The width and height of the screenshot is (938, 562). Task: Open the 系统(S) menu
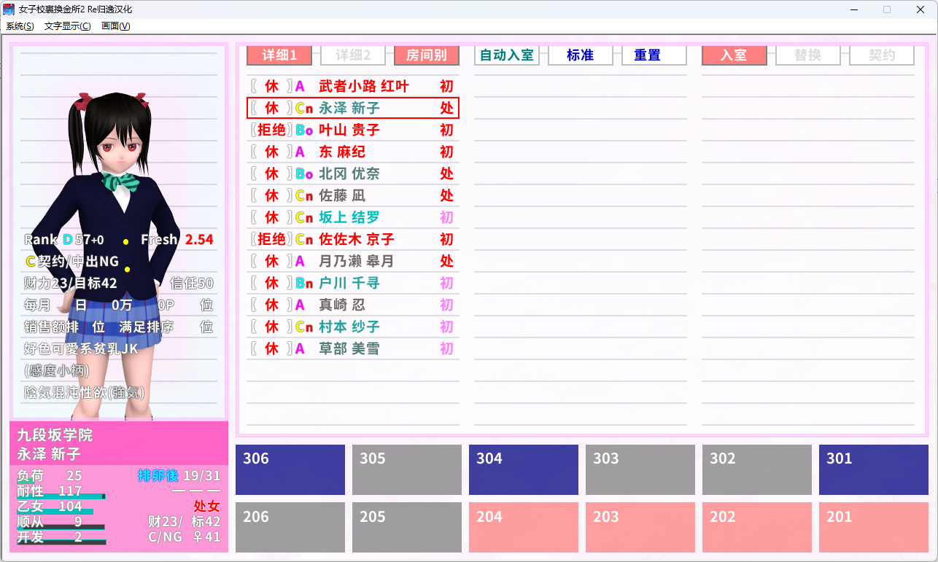coord(20,26)
